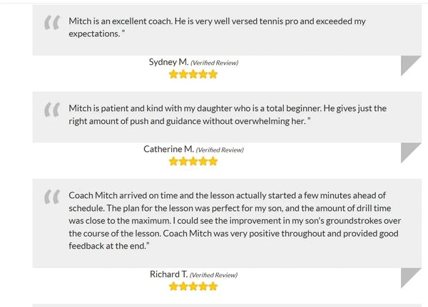This screenshot has height=307, width=428.
Task: Click the last star under Richard T.
Action: 213,286
